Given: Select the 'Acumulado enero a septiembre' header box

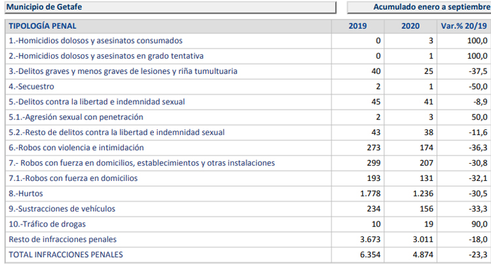Looking at the screenshot, I should pyautogui.click(x=419, y=7).
